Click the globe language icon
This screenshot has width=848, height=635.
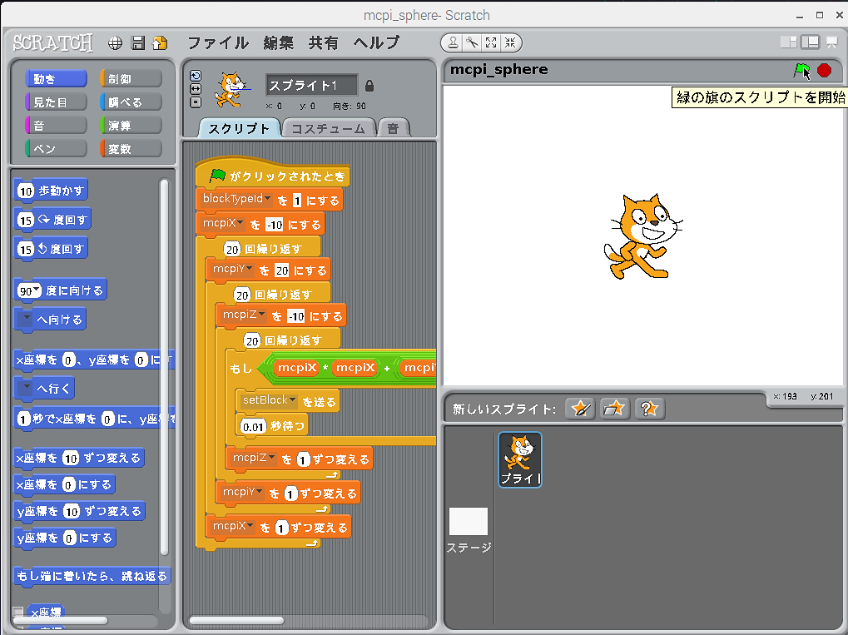(115, 43)
